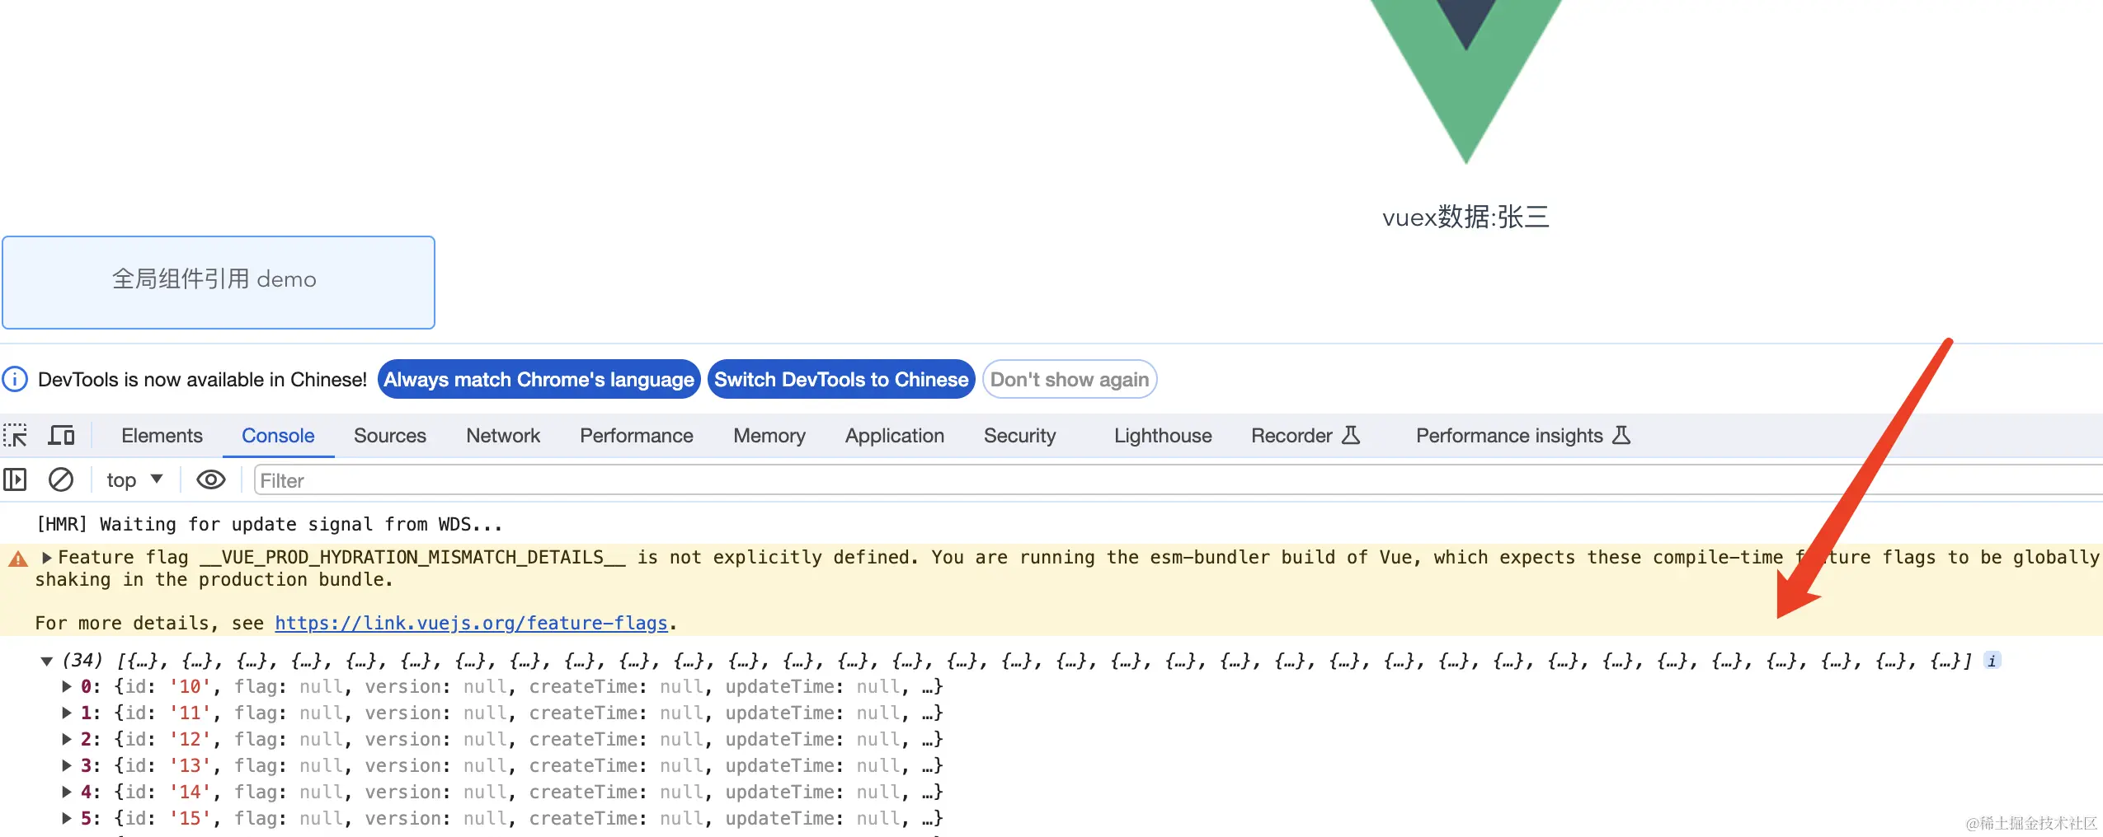2103x837 pixels.
Task: Click the Vue logo image
Action: pyautogui.click(x=1466, y=82)
